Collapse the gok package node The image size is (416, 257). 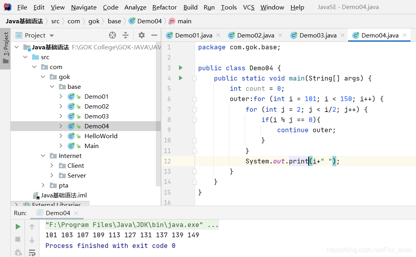click(43, 77)
